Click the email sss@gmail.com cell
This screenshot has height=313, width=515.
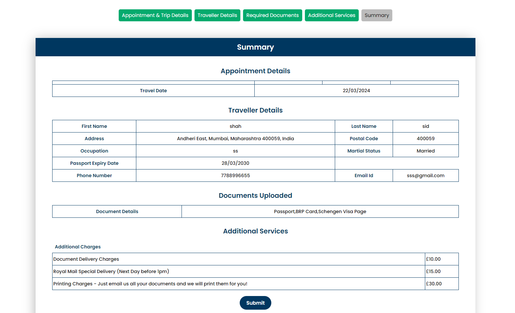pyautogui.click(x=425, y=175)
